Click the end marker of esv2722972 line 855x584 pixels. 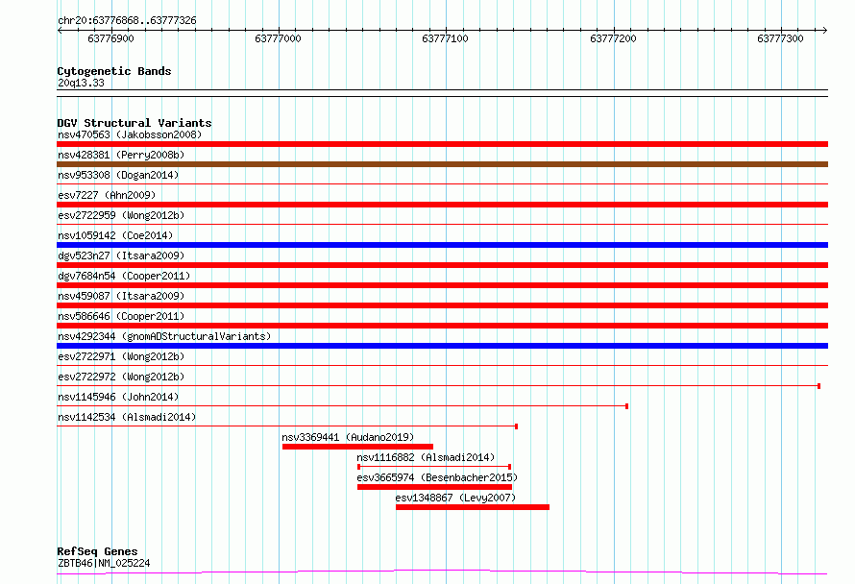tap(819, 386)
